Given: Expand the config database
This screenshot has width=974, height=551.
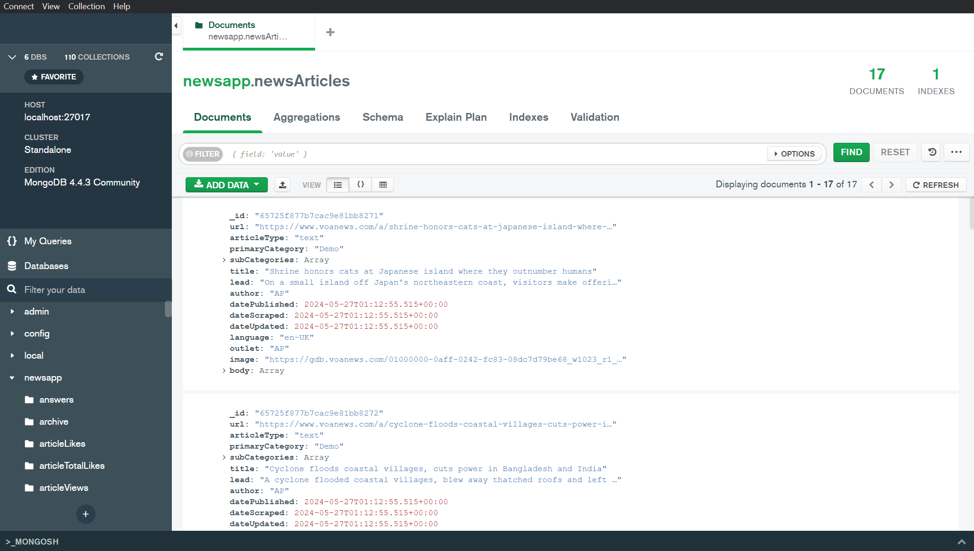Looking at the screenshot, I should tap(12, 333).
